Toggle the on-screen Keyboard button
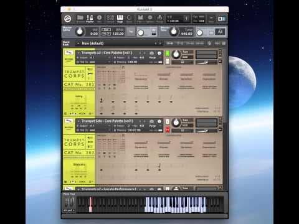299x224 pixels. [120, 19]
